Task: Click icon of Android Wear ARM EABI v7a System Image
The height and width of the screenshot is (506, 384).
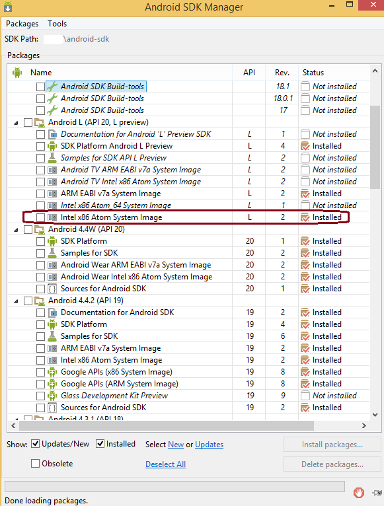Action: coord(52,265)
